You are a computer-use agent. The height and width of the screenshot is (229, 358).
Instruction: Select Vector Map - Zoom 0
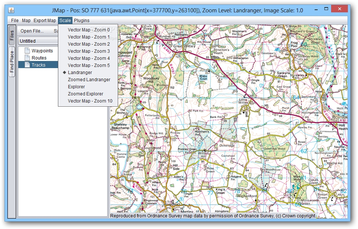point(88,30)
